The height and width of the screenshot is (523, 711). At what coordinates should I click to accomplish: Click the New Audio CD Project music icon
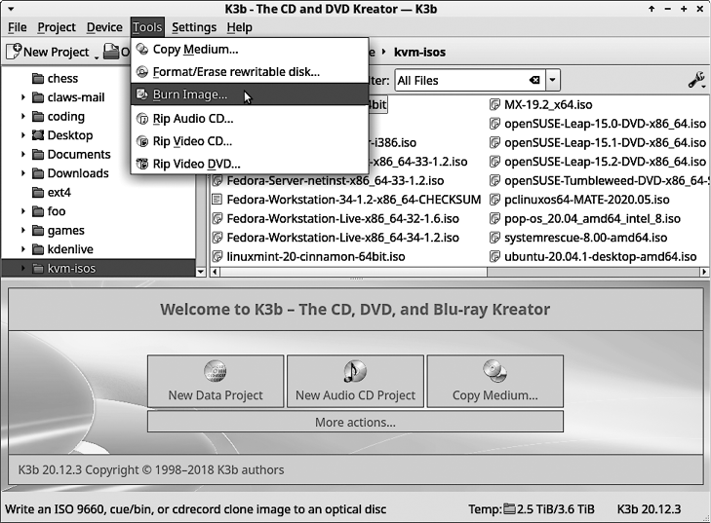355,371
